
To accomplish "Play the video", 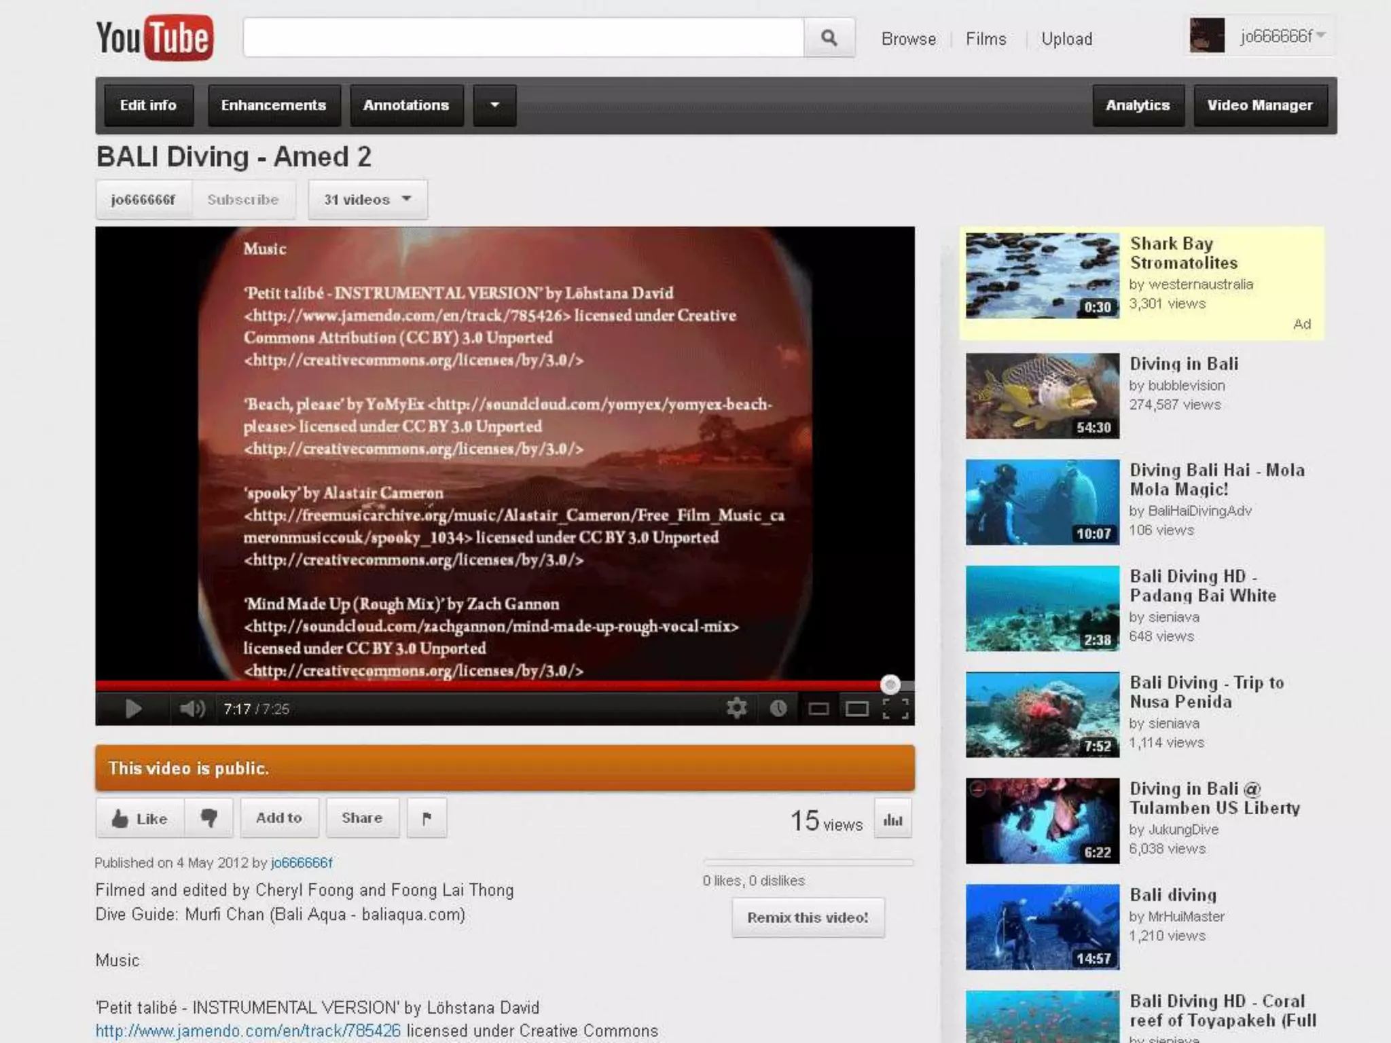I will click(133, 709).
